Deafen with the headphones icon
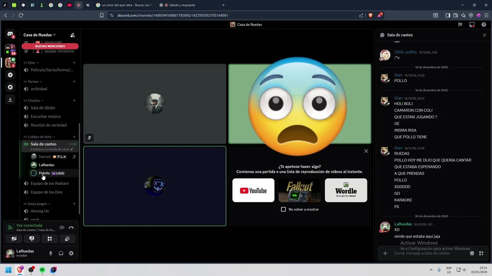 point(61,253)
